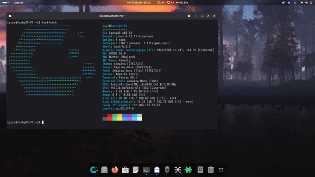The height and width of the screenshot is (177, 315).
Task: Show all applications grid in the dock
Action: (221, 170)
